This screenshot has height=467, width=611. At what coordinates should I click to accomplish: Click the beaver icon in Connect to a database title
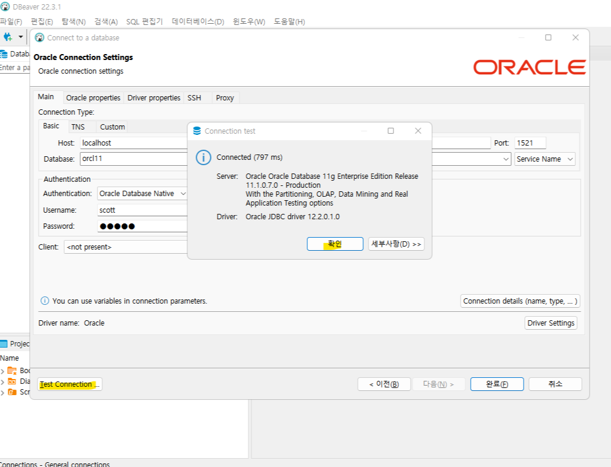click(39, 37)
